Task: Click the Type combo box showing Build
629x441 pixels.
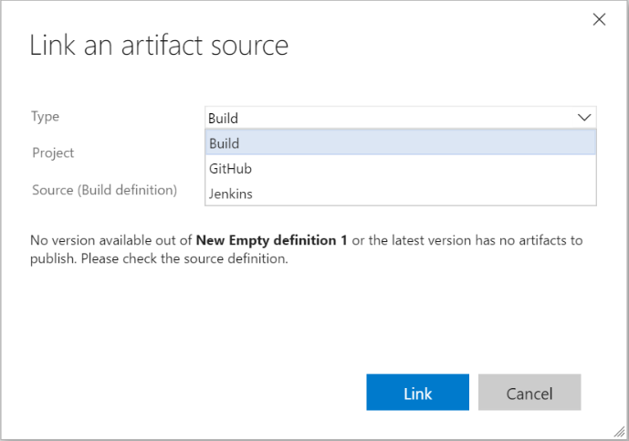Action: (391, 118)
